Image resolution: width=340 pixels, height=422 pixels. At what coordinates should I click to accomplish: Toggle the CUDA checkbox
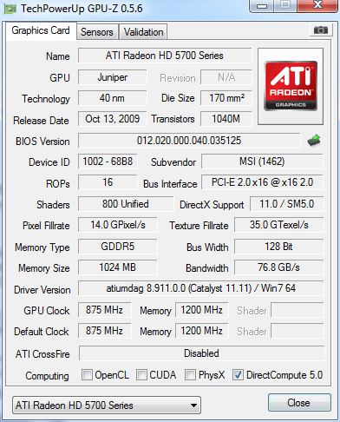pyautogui.click(x=141, y=374)
